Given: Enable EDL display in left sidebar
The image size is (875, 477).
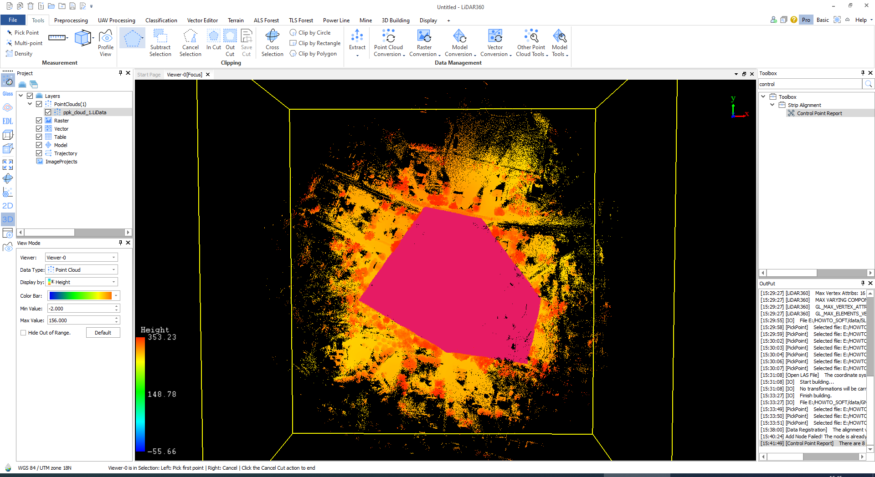Looking at the screenshot, I should 8,121.
